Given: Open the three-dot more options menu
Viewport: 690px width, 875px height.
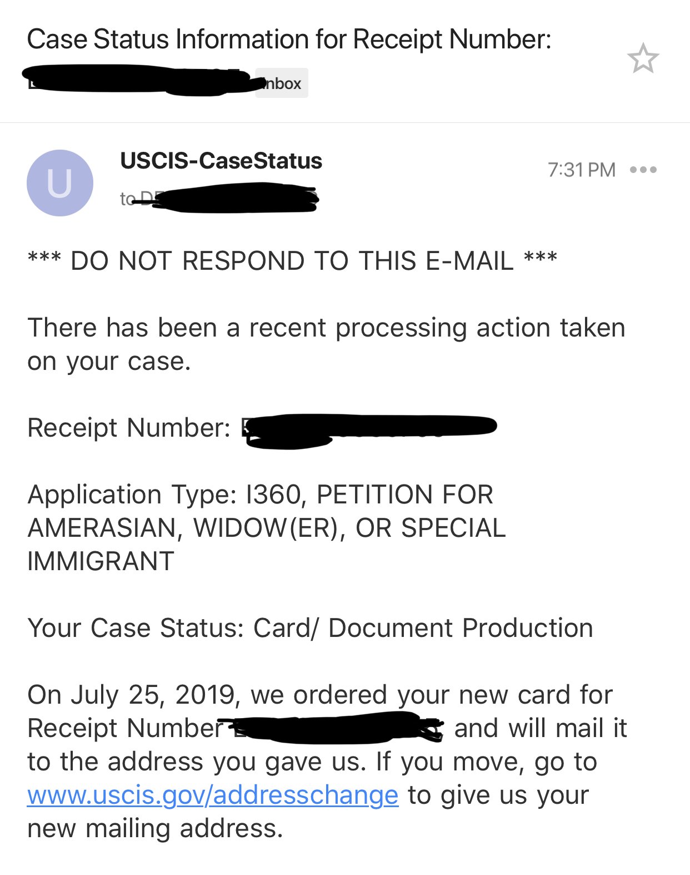Looking at the screenshot, I should (643, 170).
